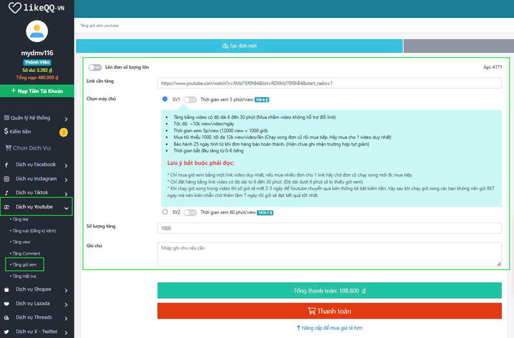This screenshot has height=338, width=514.
Task: Click the Facebook service icon
Action: (x=6, y=165)
